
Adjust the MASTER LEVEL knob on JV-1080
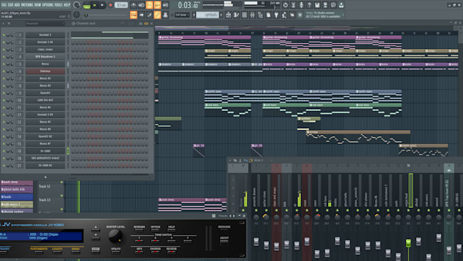115,236
